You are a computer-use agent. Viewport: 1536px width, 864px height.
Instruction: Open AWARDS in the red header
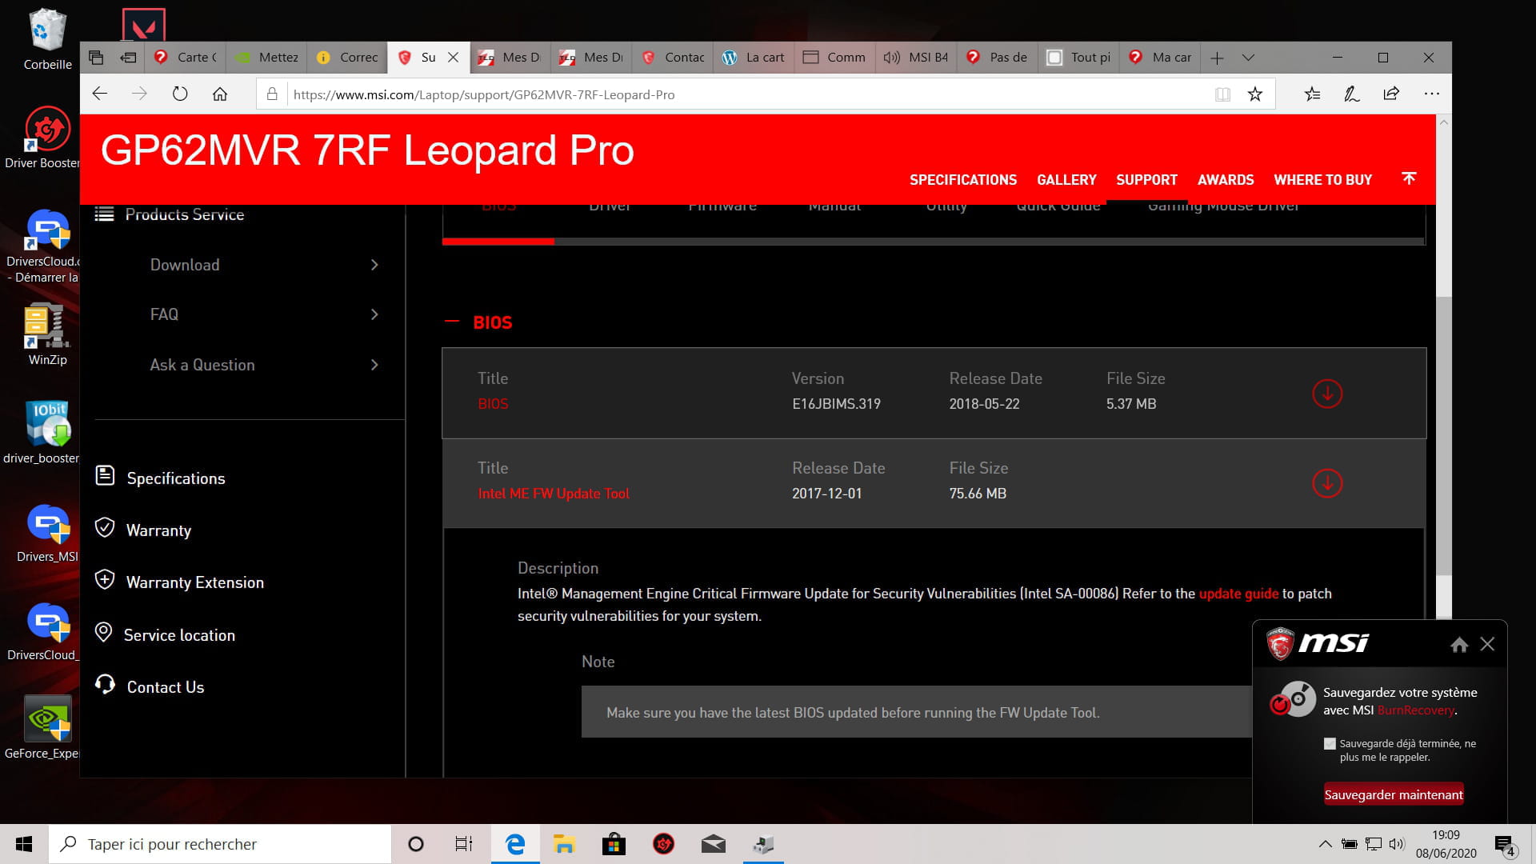click(x=1226, y=180)
